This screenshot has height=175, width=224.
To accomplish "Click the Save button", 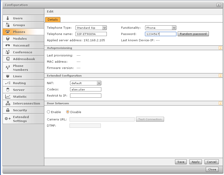I will click(181, 162).
